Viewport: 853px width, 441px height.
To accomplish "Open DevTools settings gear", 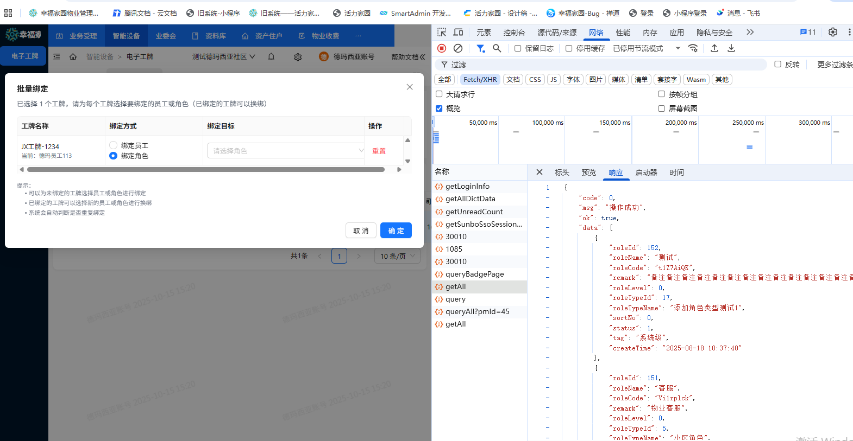I will [832, 33].
